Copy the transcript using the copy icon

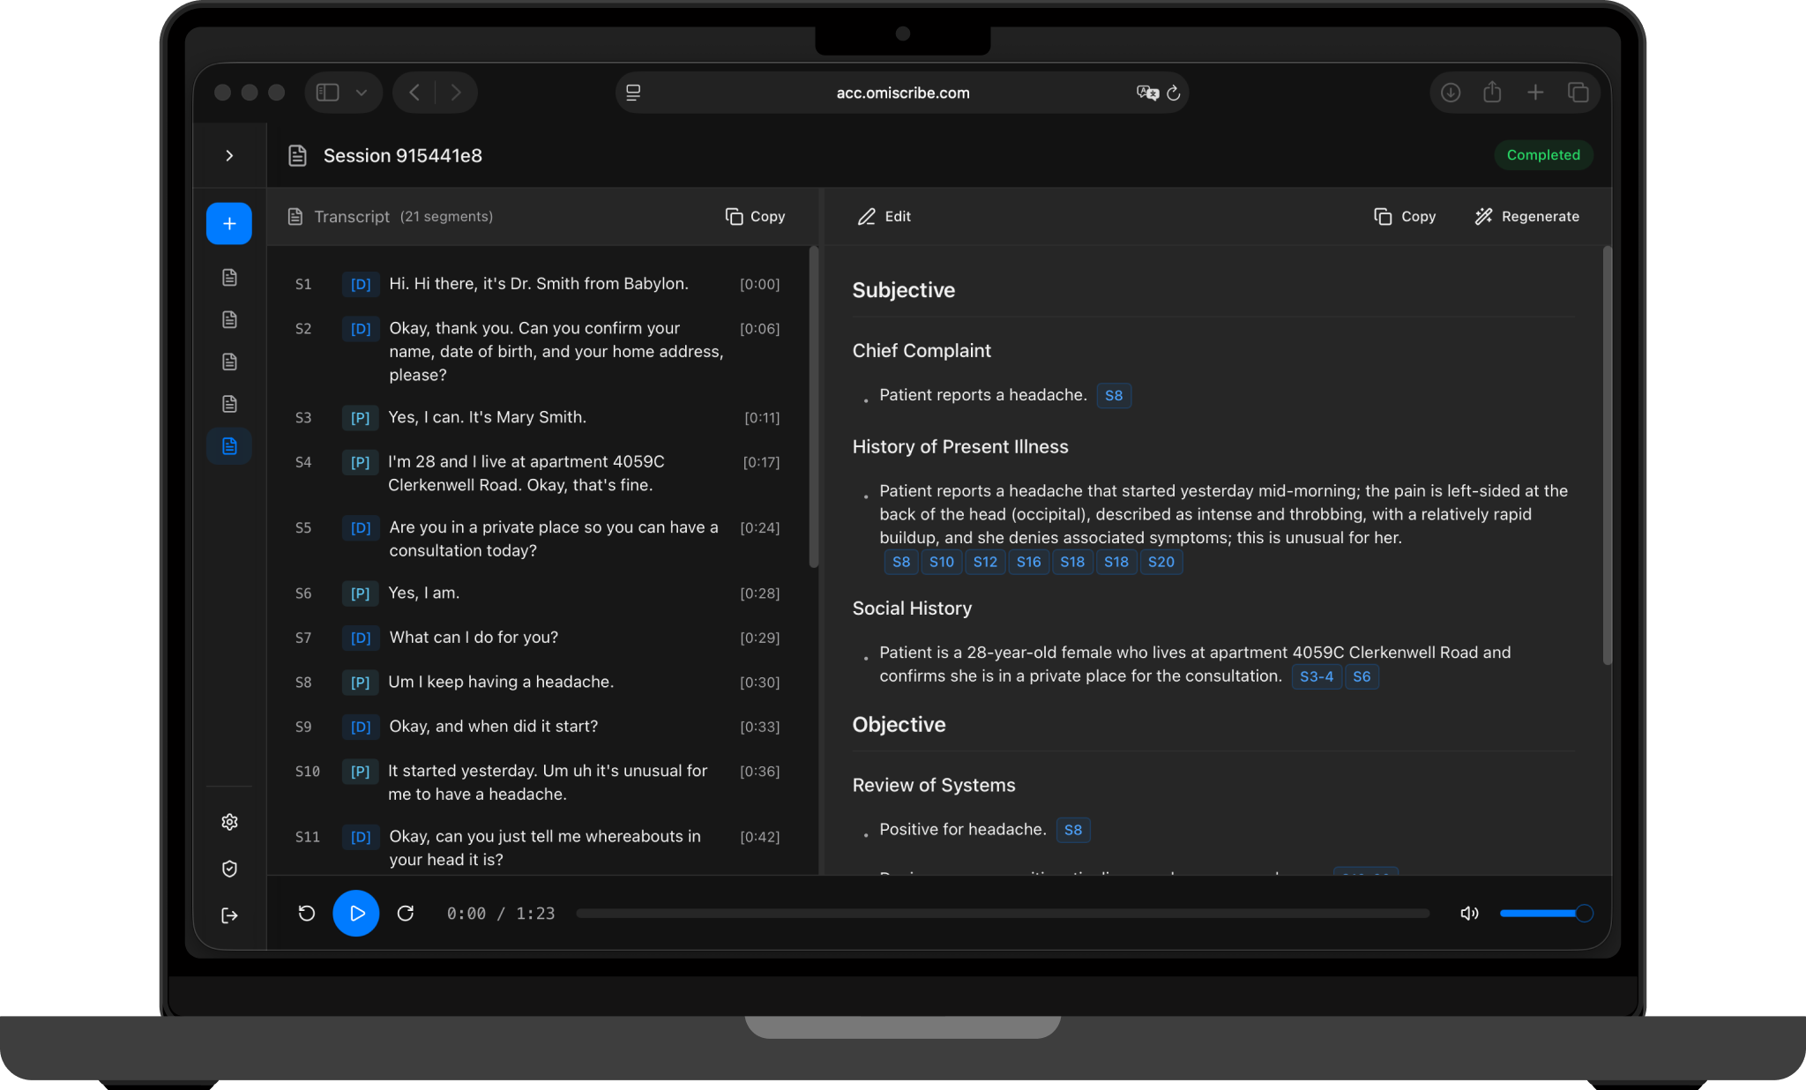click(754, 216)
